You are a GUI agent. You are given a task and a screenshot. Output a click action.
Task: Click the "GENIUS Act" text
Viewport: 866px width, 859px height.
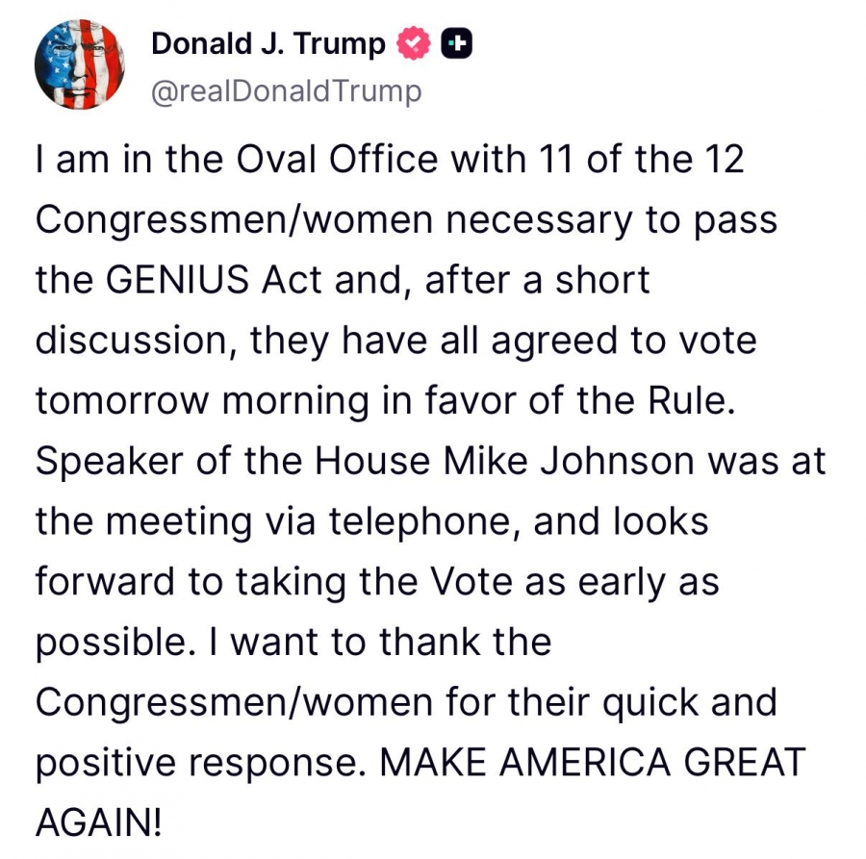click(214, 280)
